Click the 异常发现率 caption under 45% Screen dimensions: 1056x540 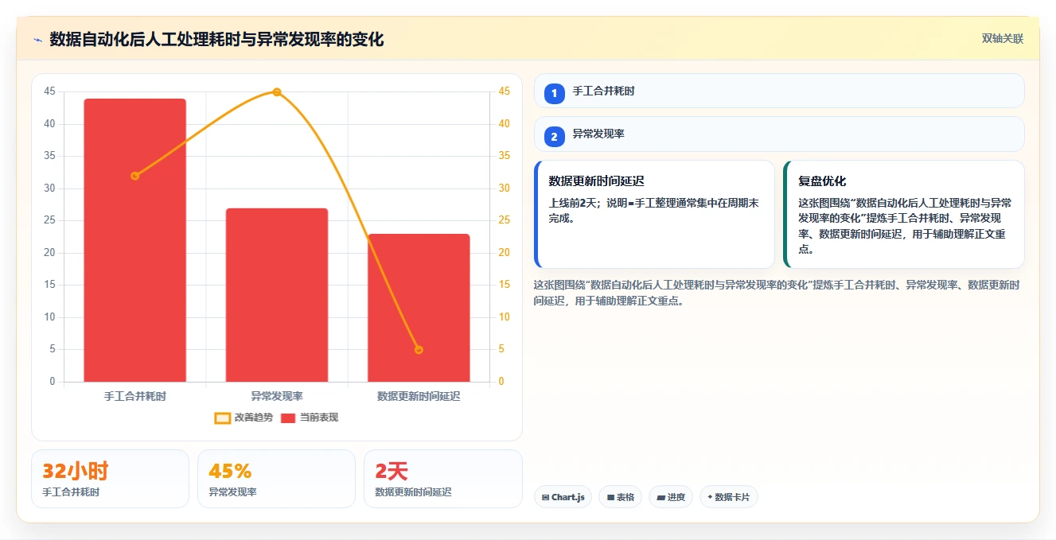[232, 492]
